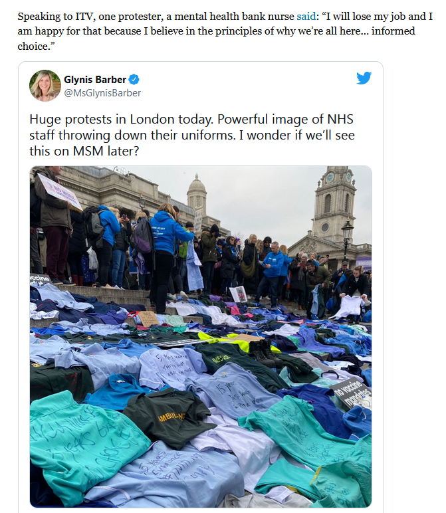Image resolution: width=446 pixels, height=513 pixels.
Task: Click the placard held on the steps
Action: (x=60, y=191)
